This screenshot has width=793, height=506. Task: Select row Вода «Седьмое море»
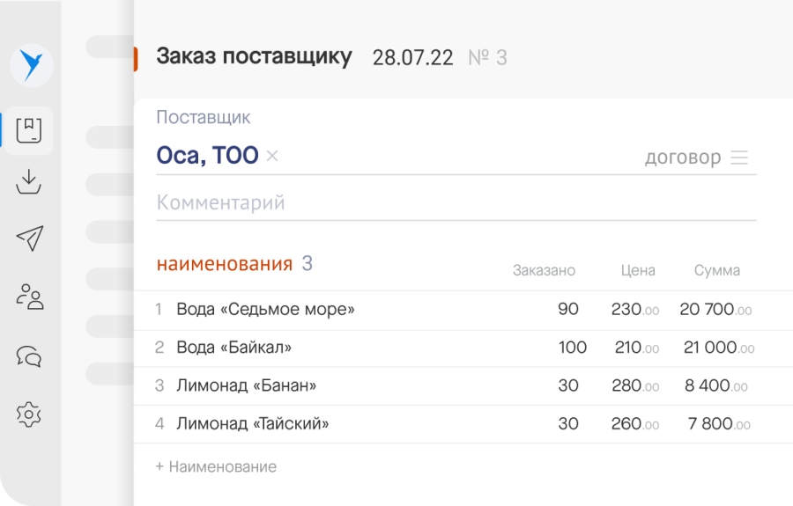463,309
